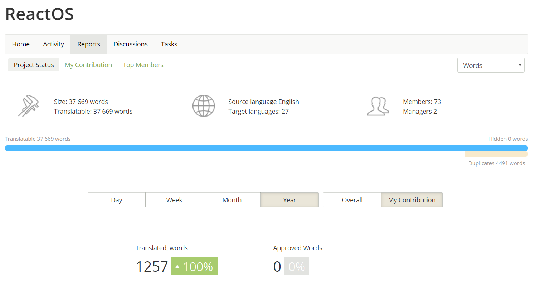Open the Home tab
This screenshot has width=546, height=296.
(21, 44)
